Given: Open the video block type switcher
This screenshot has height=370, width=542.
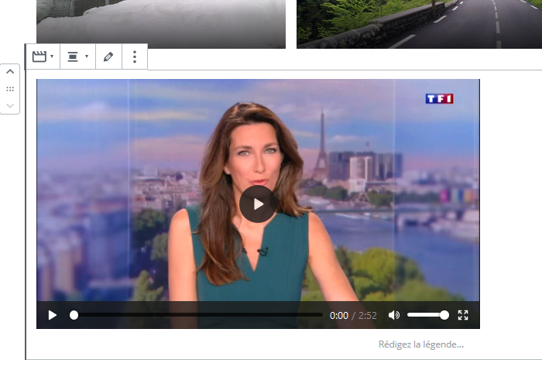Looking at the screenshot, I should [x=43, y=57].
